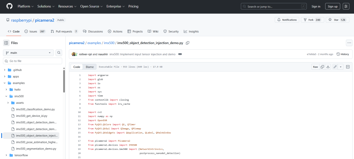Expand the tensorflow folder chevron
Screen dimensions: 354x159
pyautogui.click(x=6, y=155)
